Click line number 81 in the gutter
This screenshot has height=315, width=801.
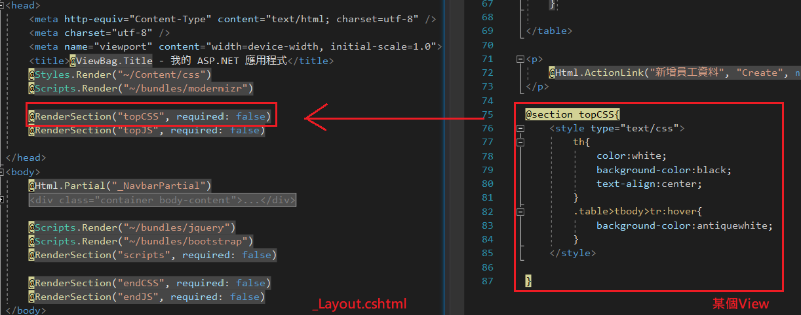click(486, 197)
